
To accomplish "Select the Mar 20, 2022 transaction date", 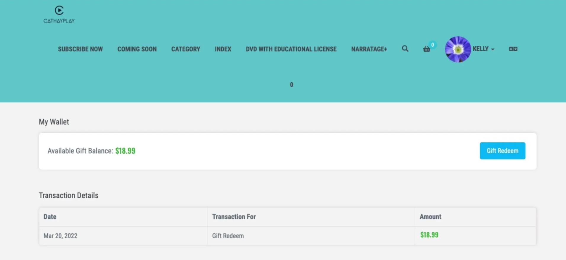I will pos(60,236).
